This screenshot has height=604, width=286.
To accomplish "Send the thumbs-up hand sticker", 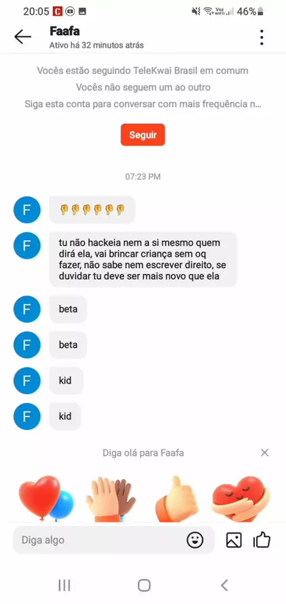I will click(x=177, y=499).
